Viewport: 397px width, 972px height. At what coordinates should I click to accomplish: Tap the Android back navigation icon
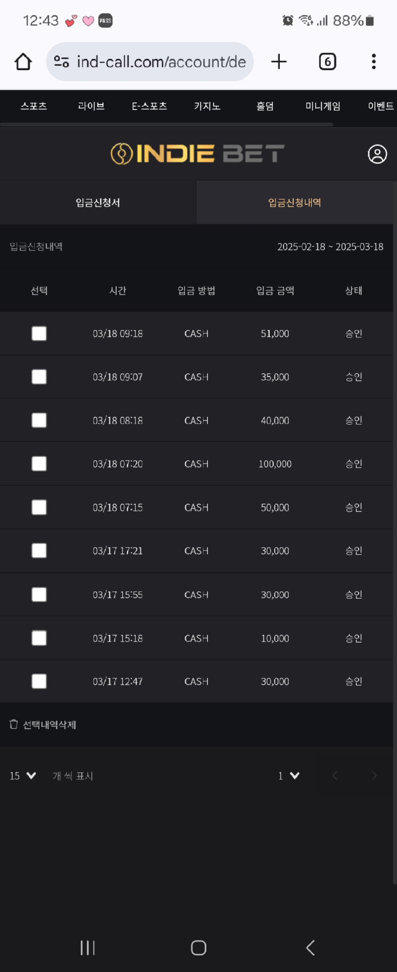pyautogui.click(x=311, y=948)
